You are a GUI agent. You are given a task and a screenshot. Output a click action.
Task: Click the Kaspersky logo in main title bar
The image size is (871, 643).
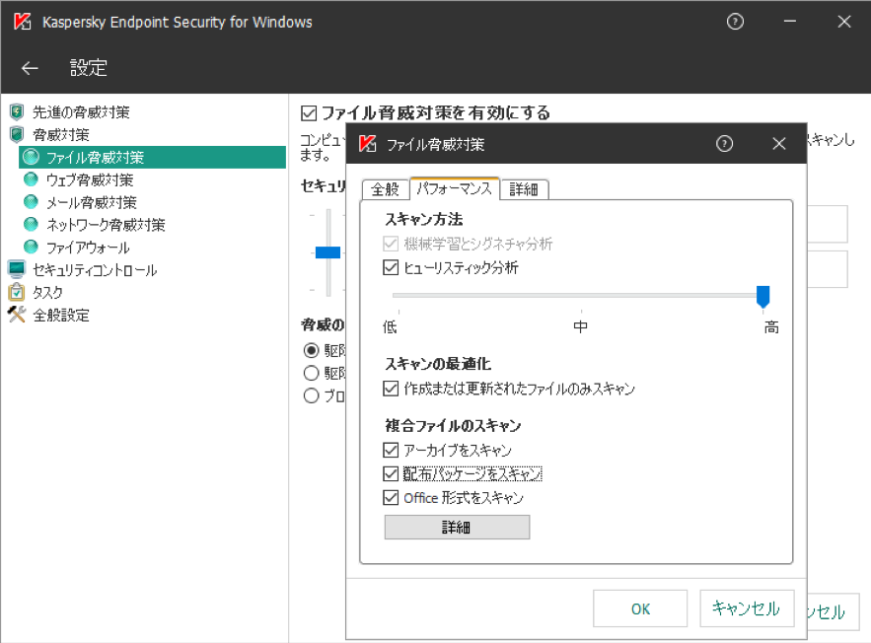point(23,22)
